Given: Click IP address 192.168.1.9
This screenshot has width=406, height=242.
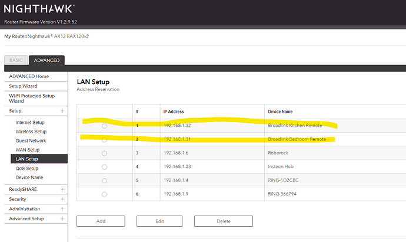Looking at the screenshot, I should click(x=176, y=194).
